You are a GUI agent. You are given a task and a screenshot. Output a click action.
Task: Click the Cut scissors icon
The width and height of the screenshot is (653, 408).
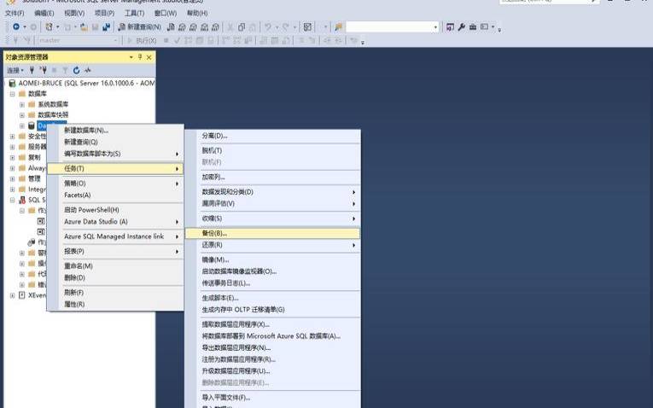pyautogui.click(x=230, y=26)
